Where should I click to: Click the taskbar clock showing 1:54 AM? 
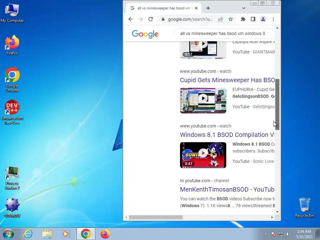click(304, 234)
